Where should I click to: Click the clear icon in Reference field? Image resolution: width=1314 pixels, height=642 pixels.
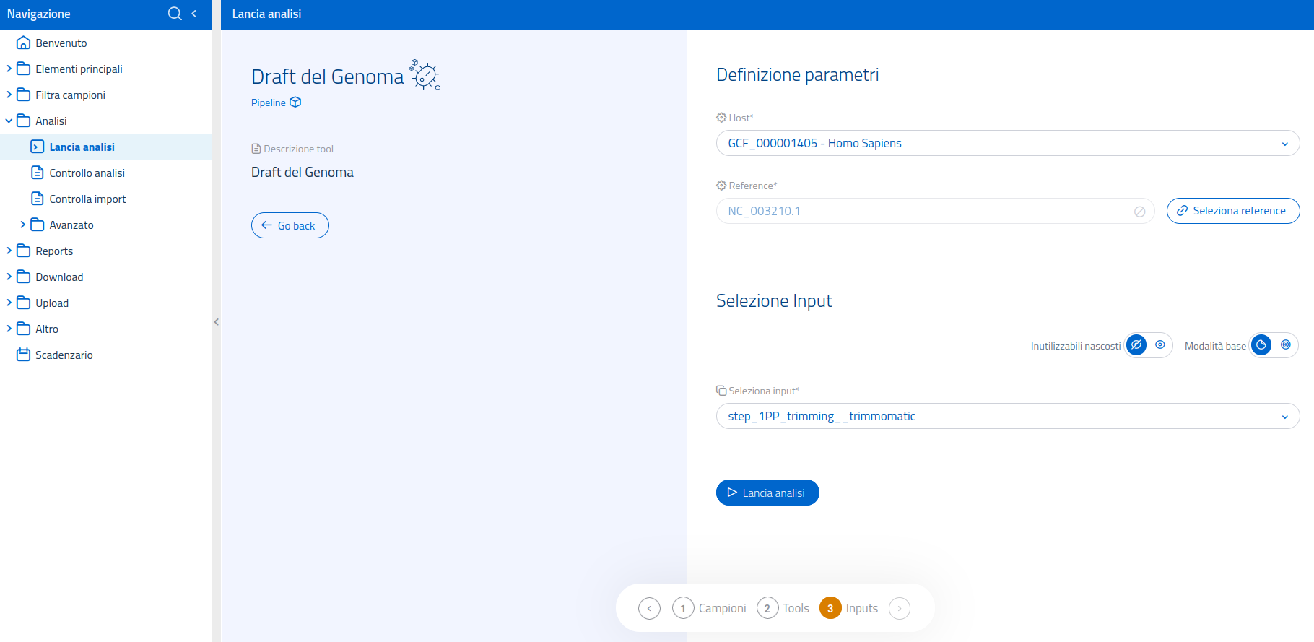1139,212
